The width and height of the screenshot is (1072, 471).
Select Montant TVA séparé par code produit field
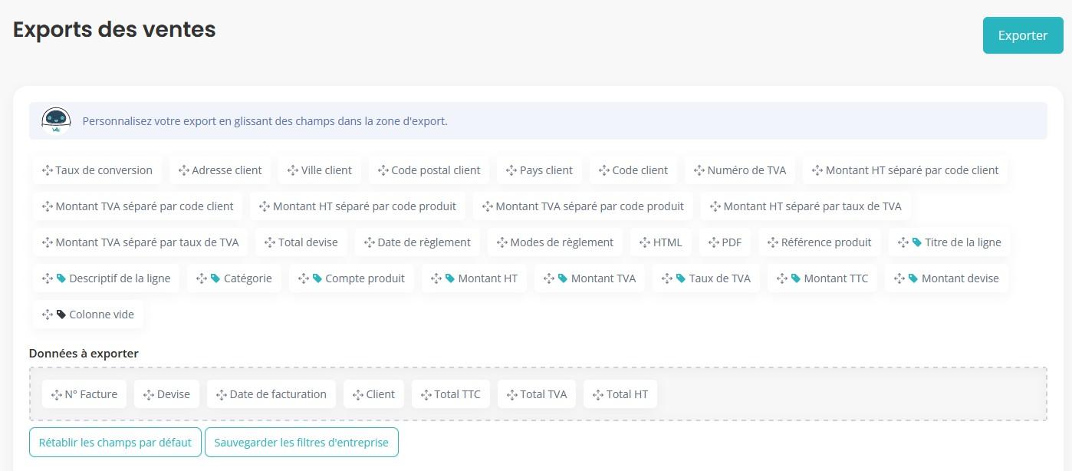click(x=583, y=206)
